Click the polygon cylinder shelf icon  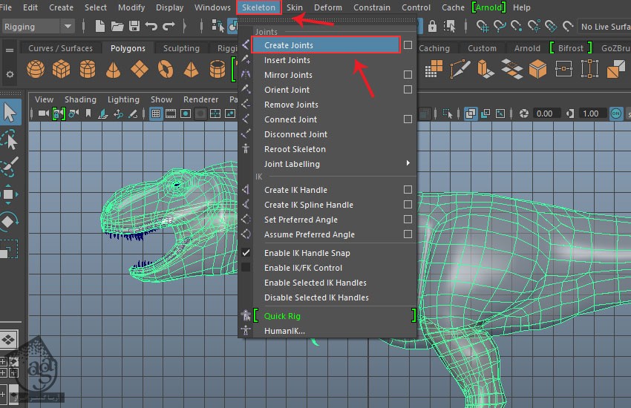coord(87,70)
